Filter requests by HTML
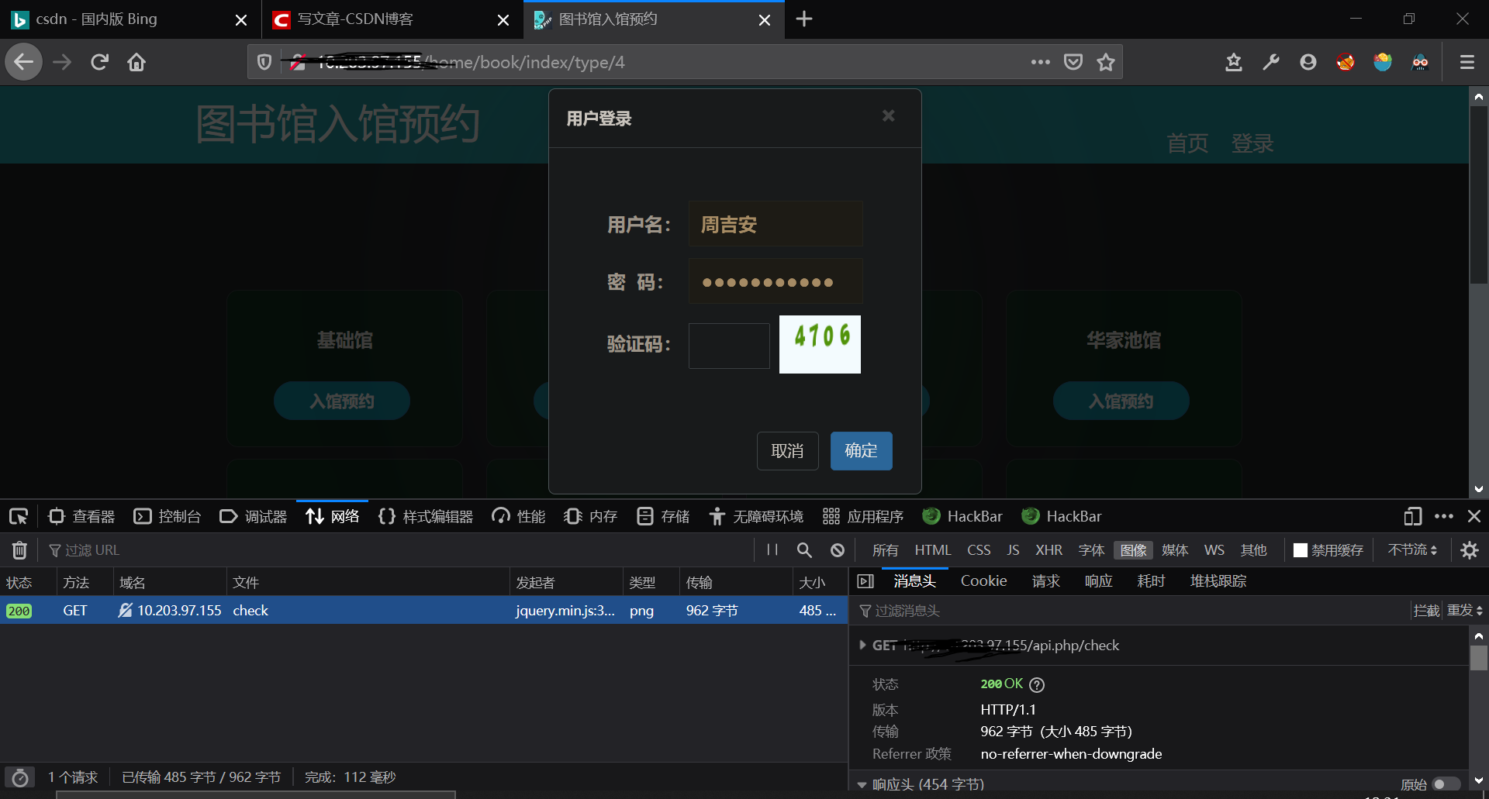The image size is (1489, 799). pyautogui.click(x=933, y=550)
